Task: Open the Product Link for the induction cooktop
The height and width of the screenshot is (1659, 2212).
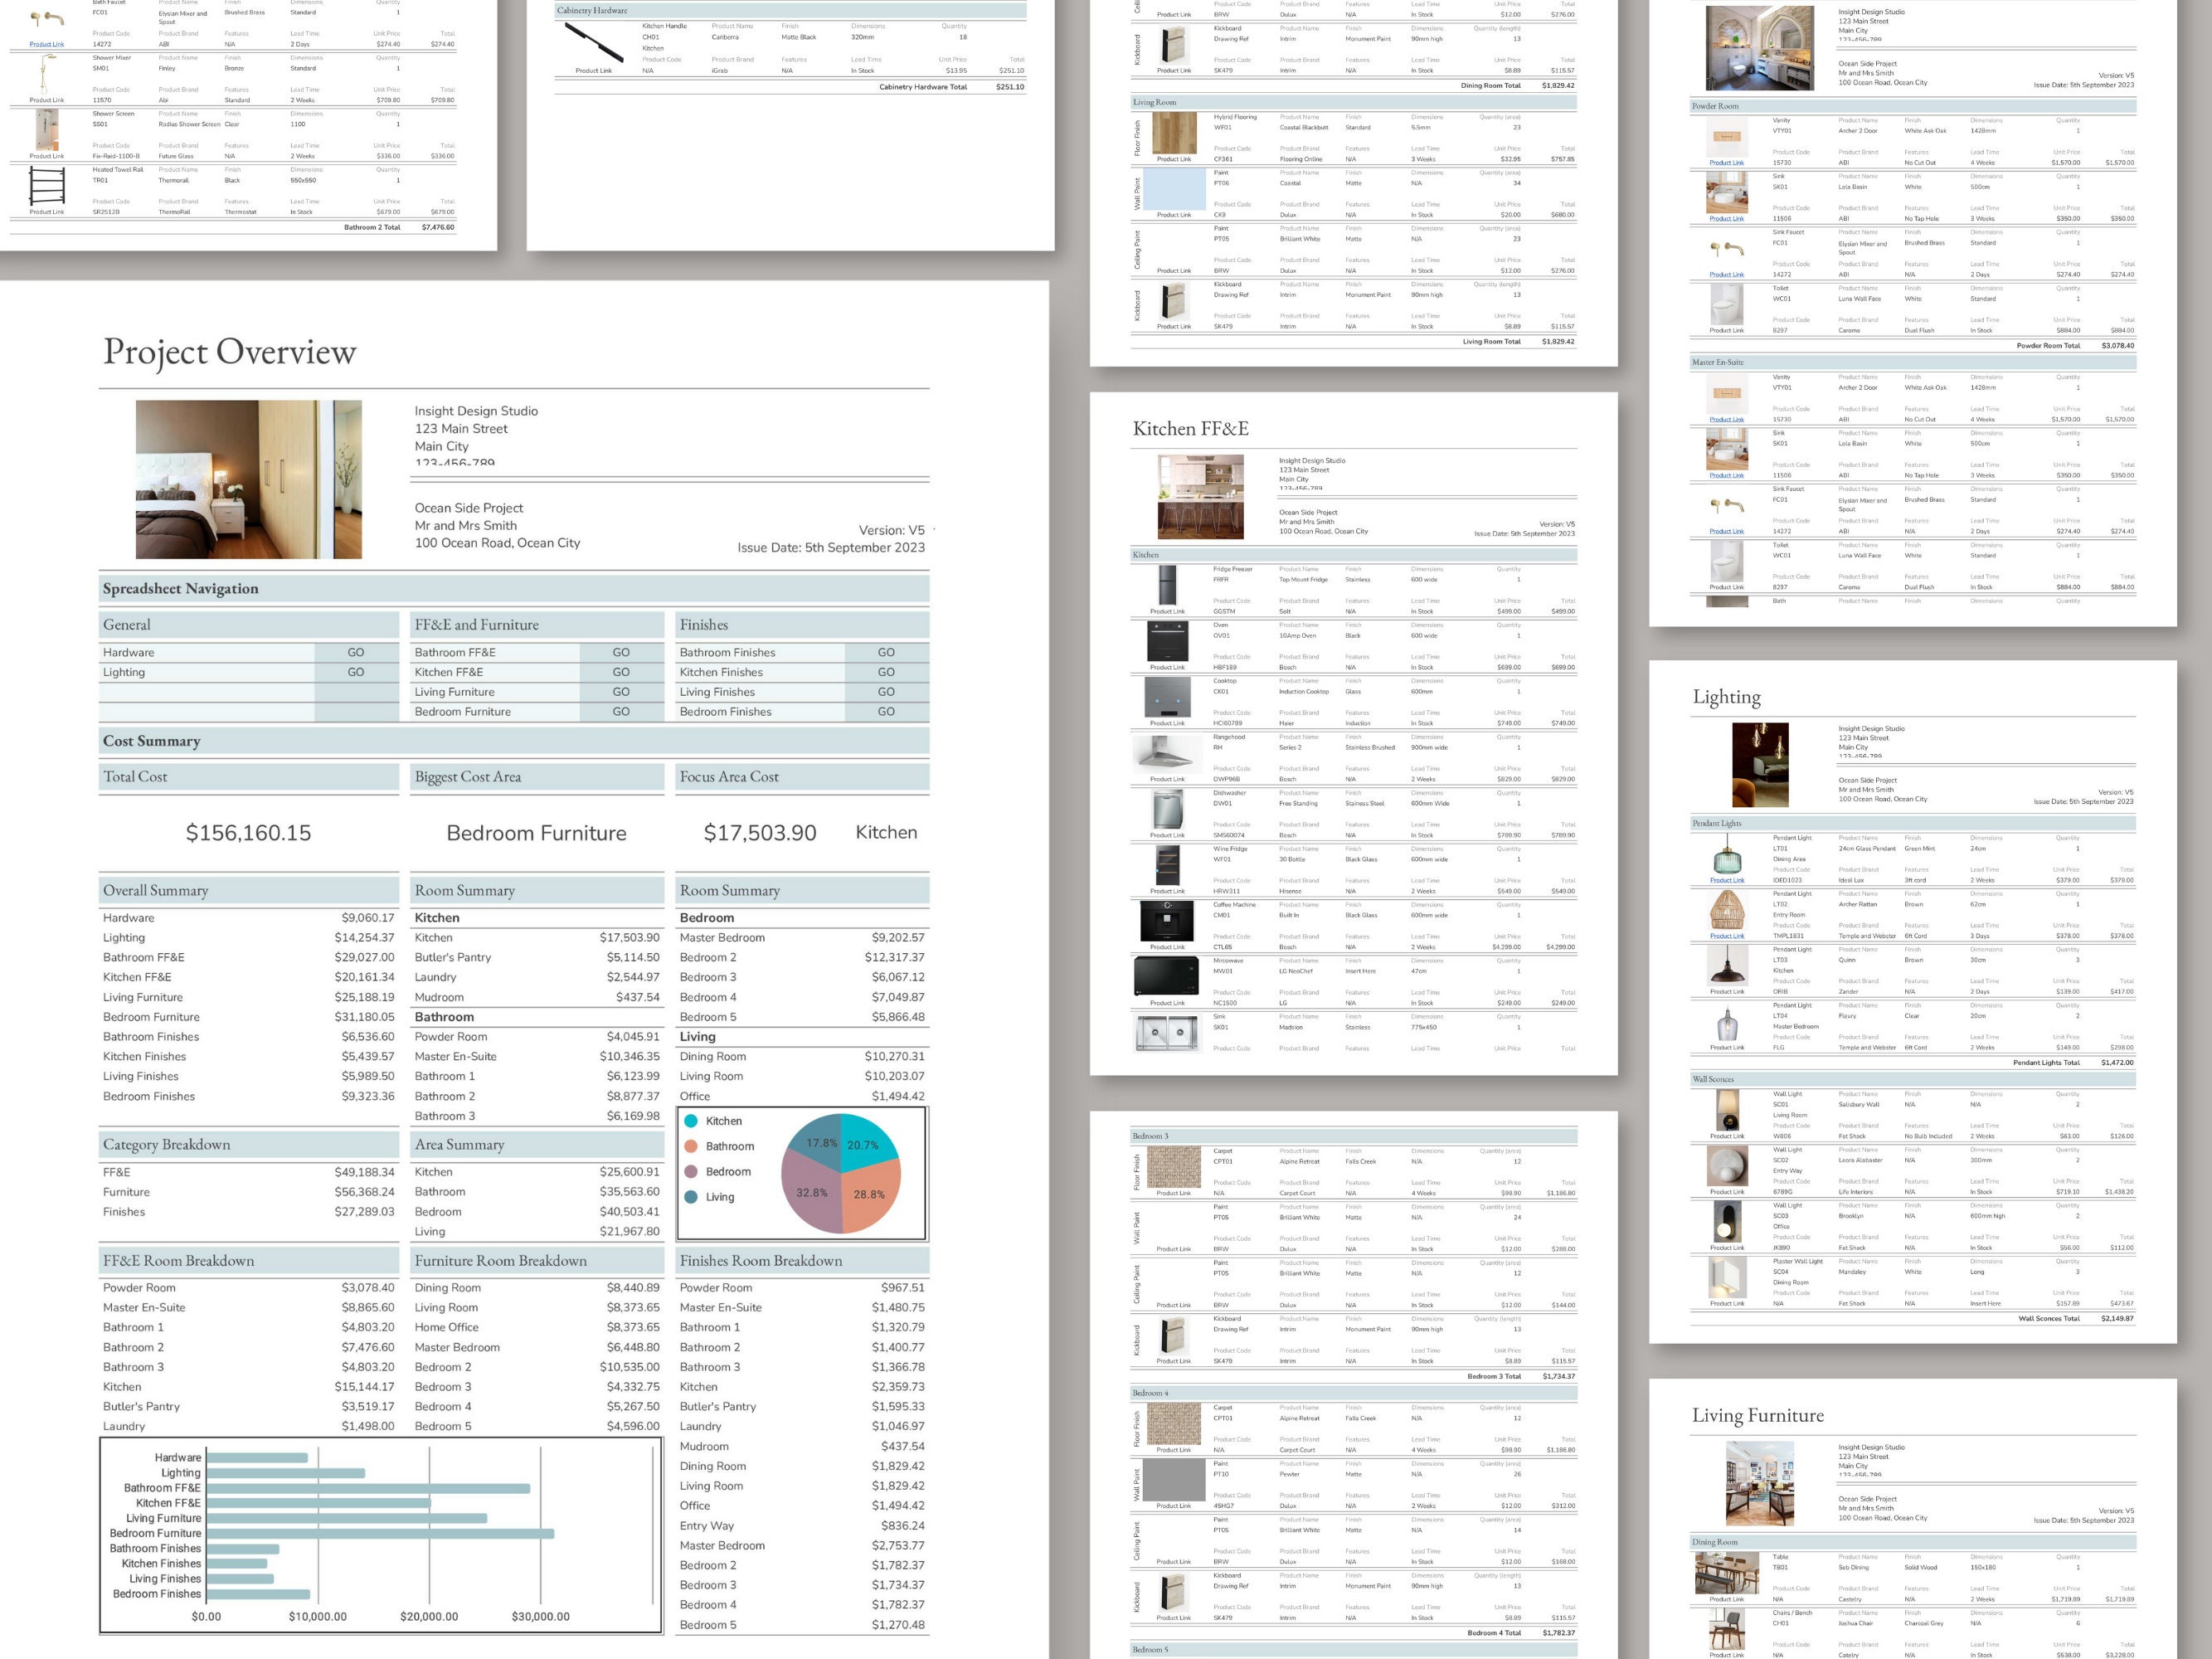Action: 1168,722
